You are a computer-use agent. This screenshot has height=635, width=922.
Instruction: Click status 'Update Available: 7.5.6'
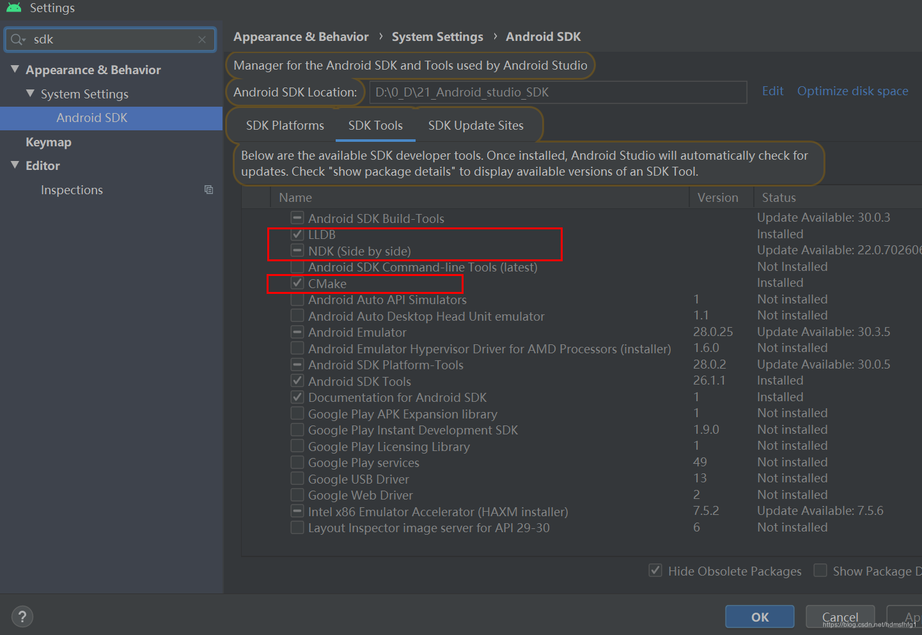coord(820,510)
